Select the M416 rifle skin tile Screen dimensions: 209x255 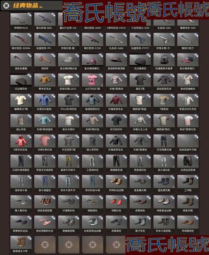point(21,21)
